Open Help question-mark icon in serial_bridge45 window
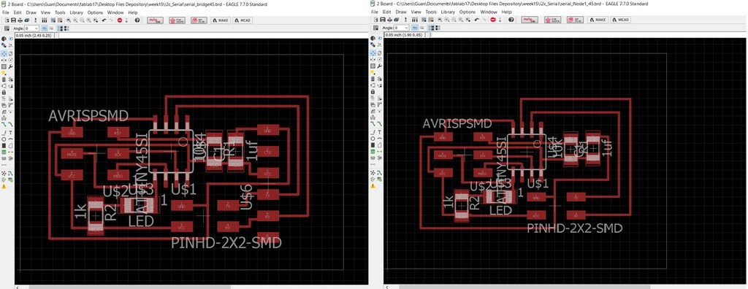 (137, 20)
